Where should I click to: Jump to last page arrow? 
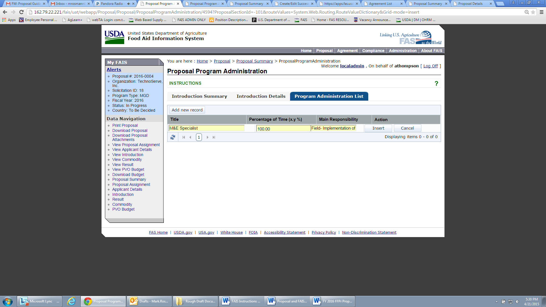214,137
